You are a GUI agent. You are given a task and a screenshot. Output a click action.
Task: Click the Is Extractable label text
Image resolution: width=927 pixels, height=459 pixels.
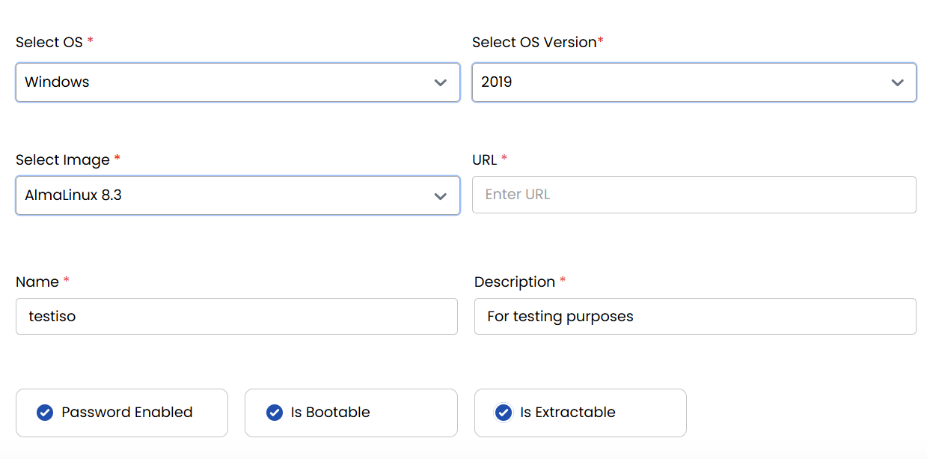point(568,413)
